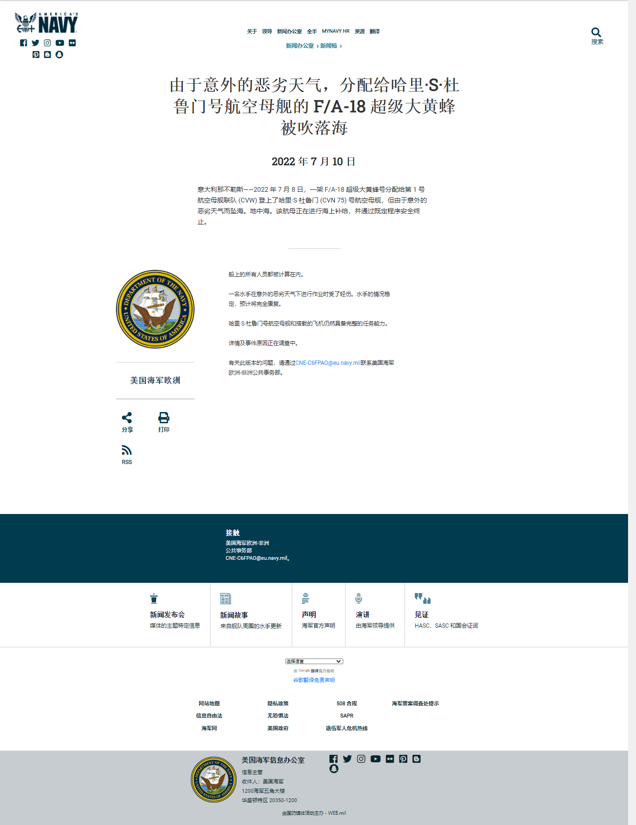This screenshot has height=825, width=636.
Task: Click the microphone icon above 演讲
Action: (x=359, y=599)
